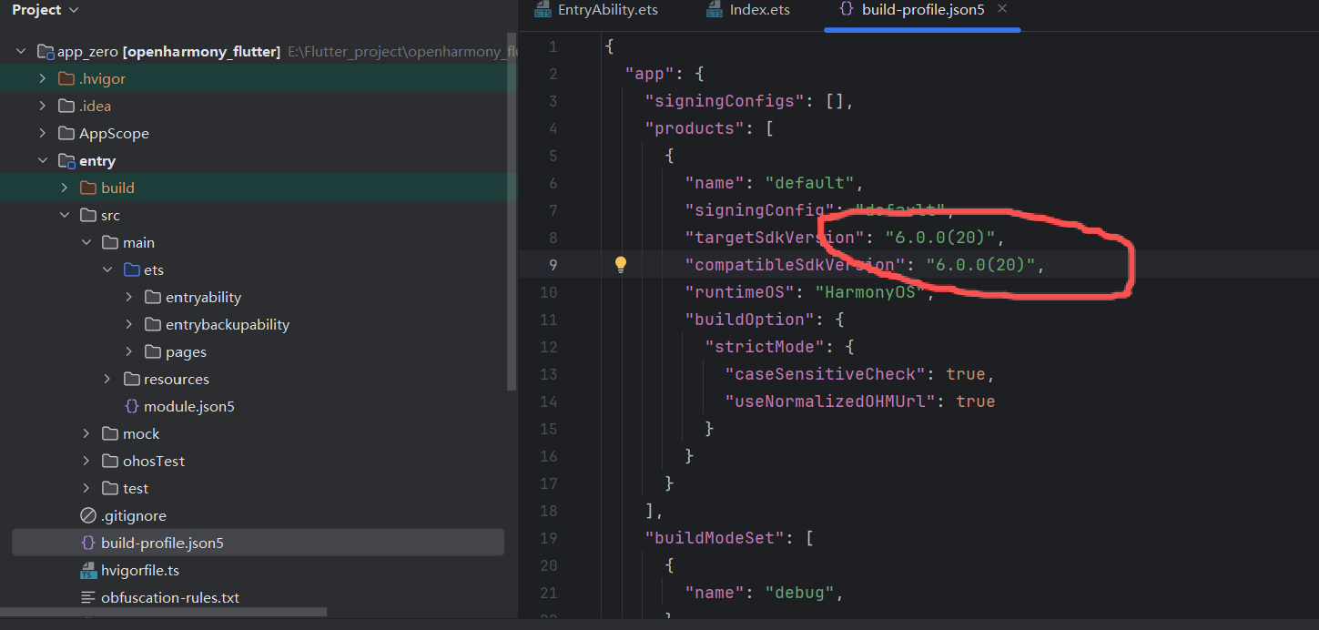Screen dimensions: 1319x630
Task: Expand the build folder
Action: coord(65,188)
